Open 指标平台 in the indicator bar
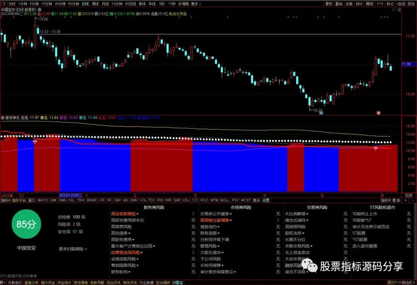Screen dimensions: 417x285 [x=19, y=200]
